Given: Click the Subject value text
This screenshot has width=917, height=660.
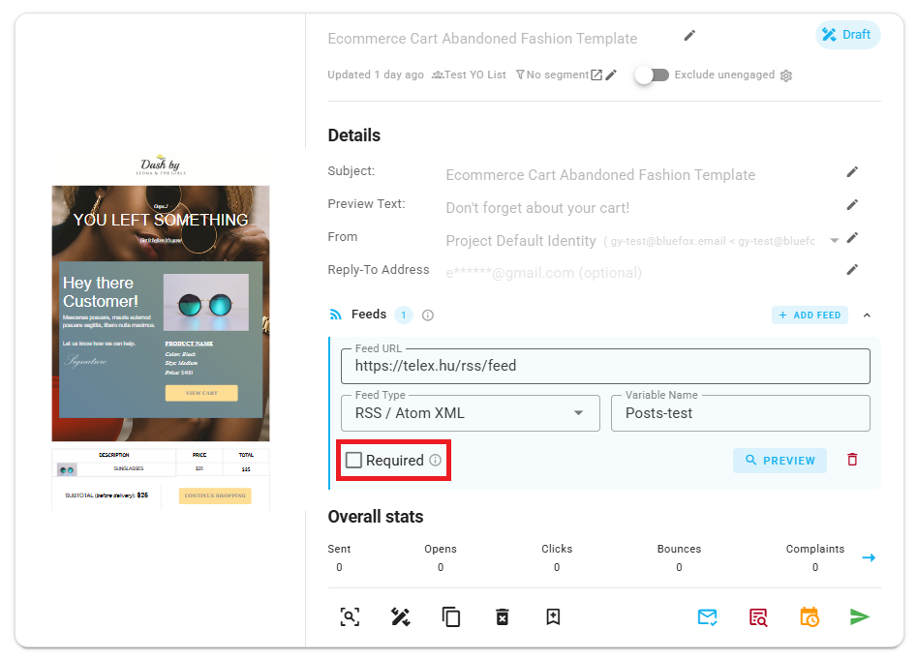Looking at the screenshot, I should [600, 175].
